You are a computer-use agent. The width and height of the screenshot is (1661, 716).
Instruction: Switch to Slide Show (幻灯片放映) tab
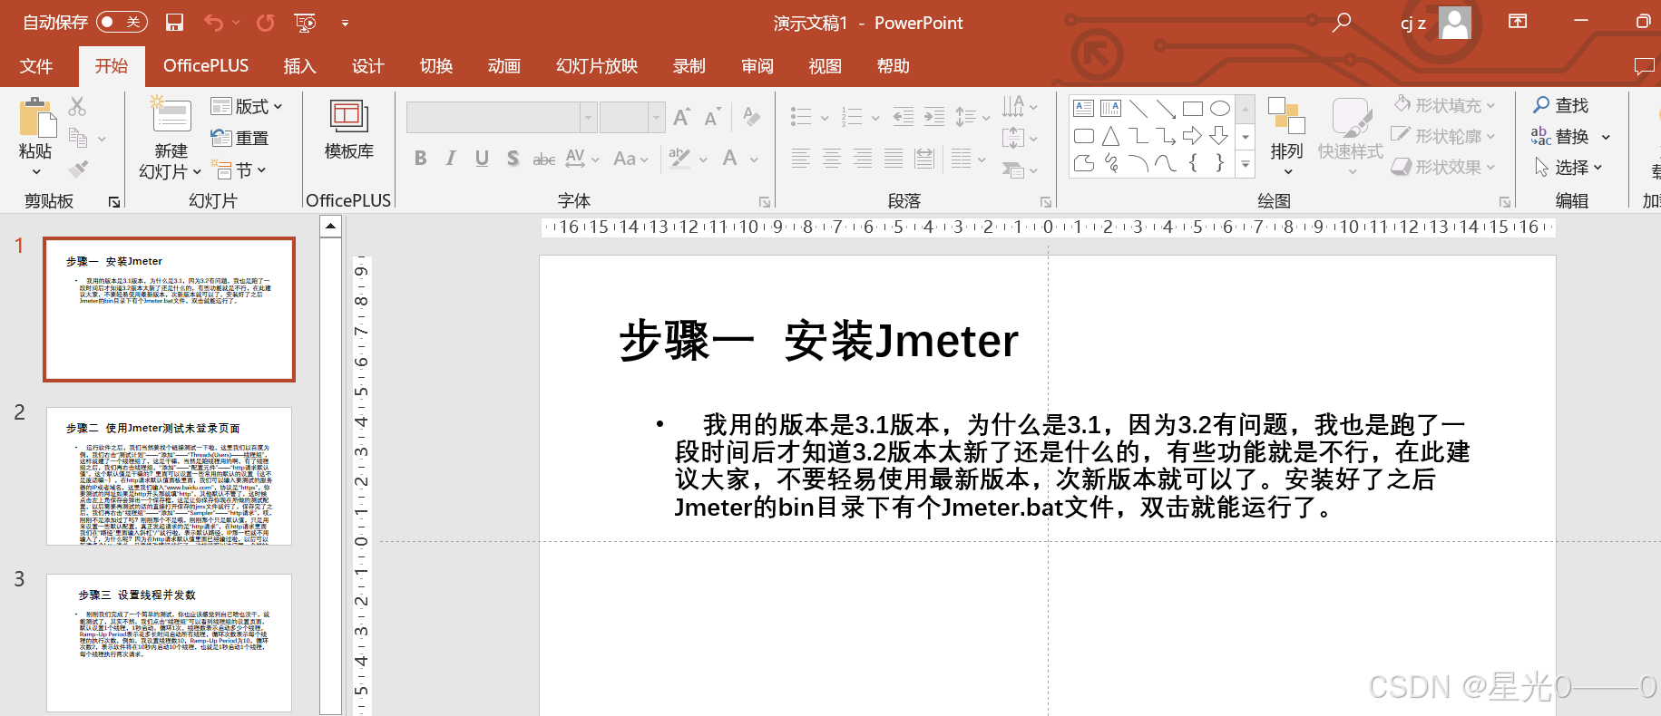coord(597,66)
